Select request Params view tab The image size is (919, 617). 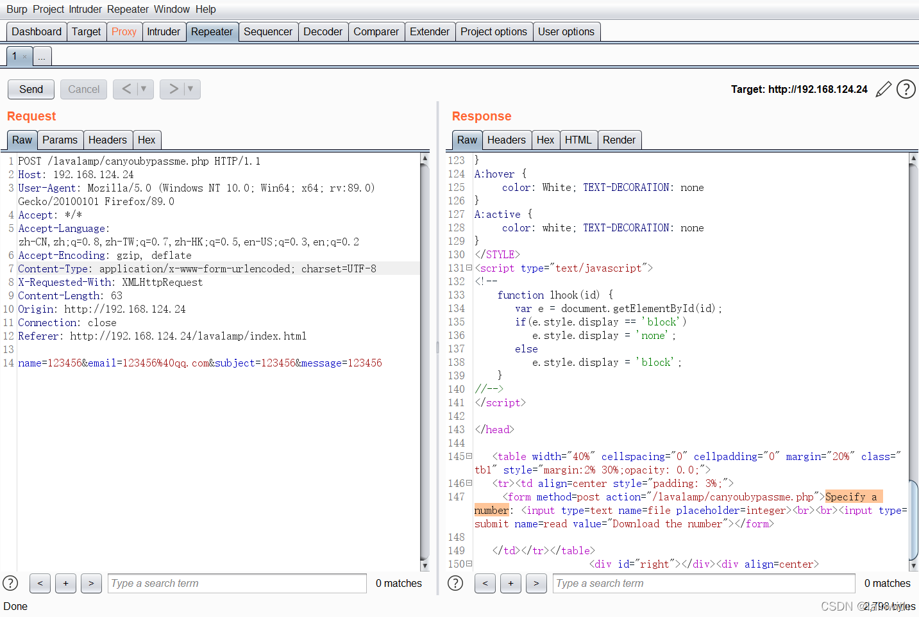60,140
